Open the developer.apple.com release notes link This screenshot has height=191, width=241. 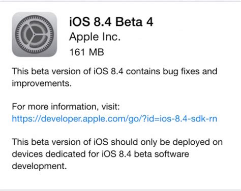[114, 119]
